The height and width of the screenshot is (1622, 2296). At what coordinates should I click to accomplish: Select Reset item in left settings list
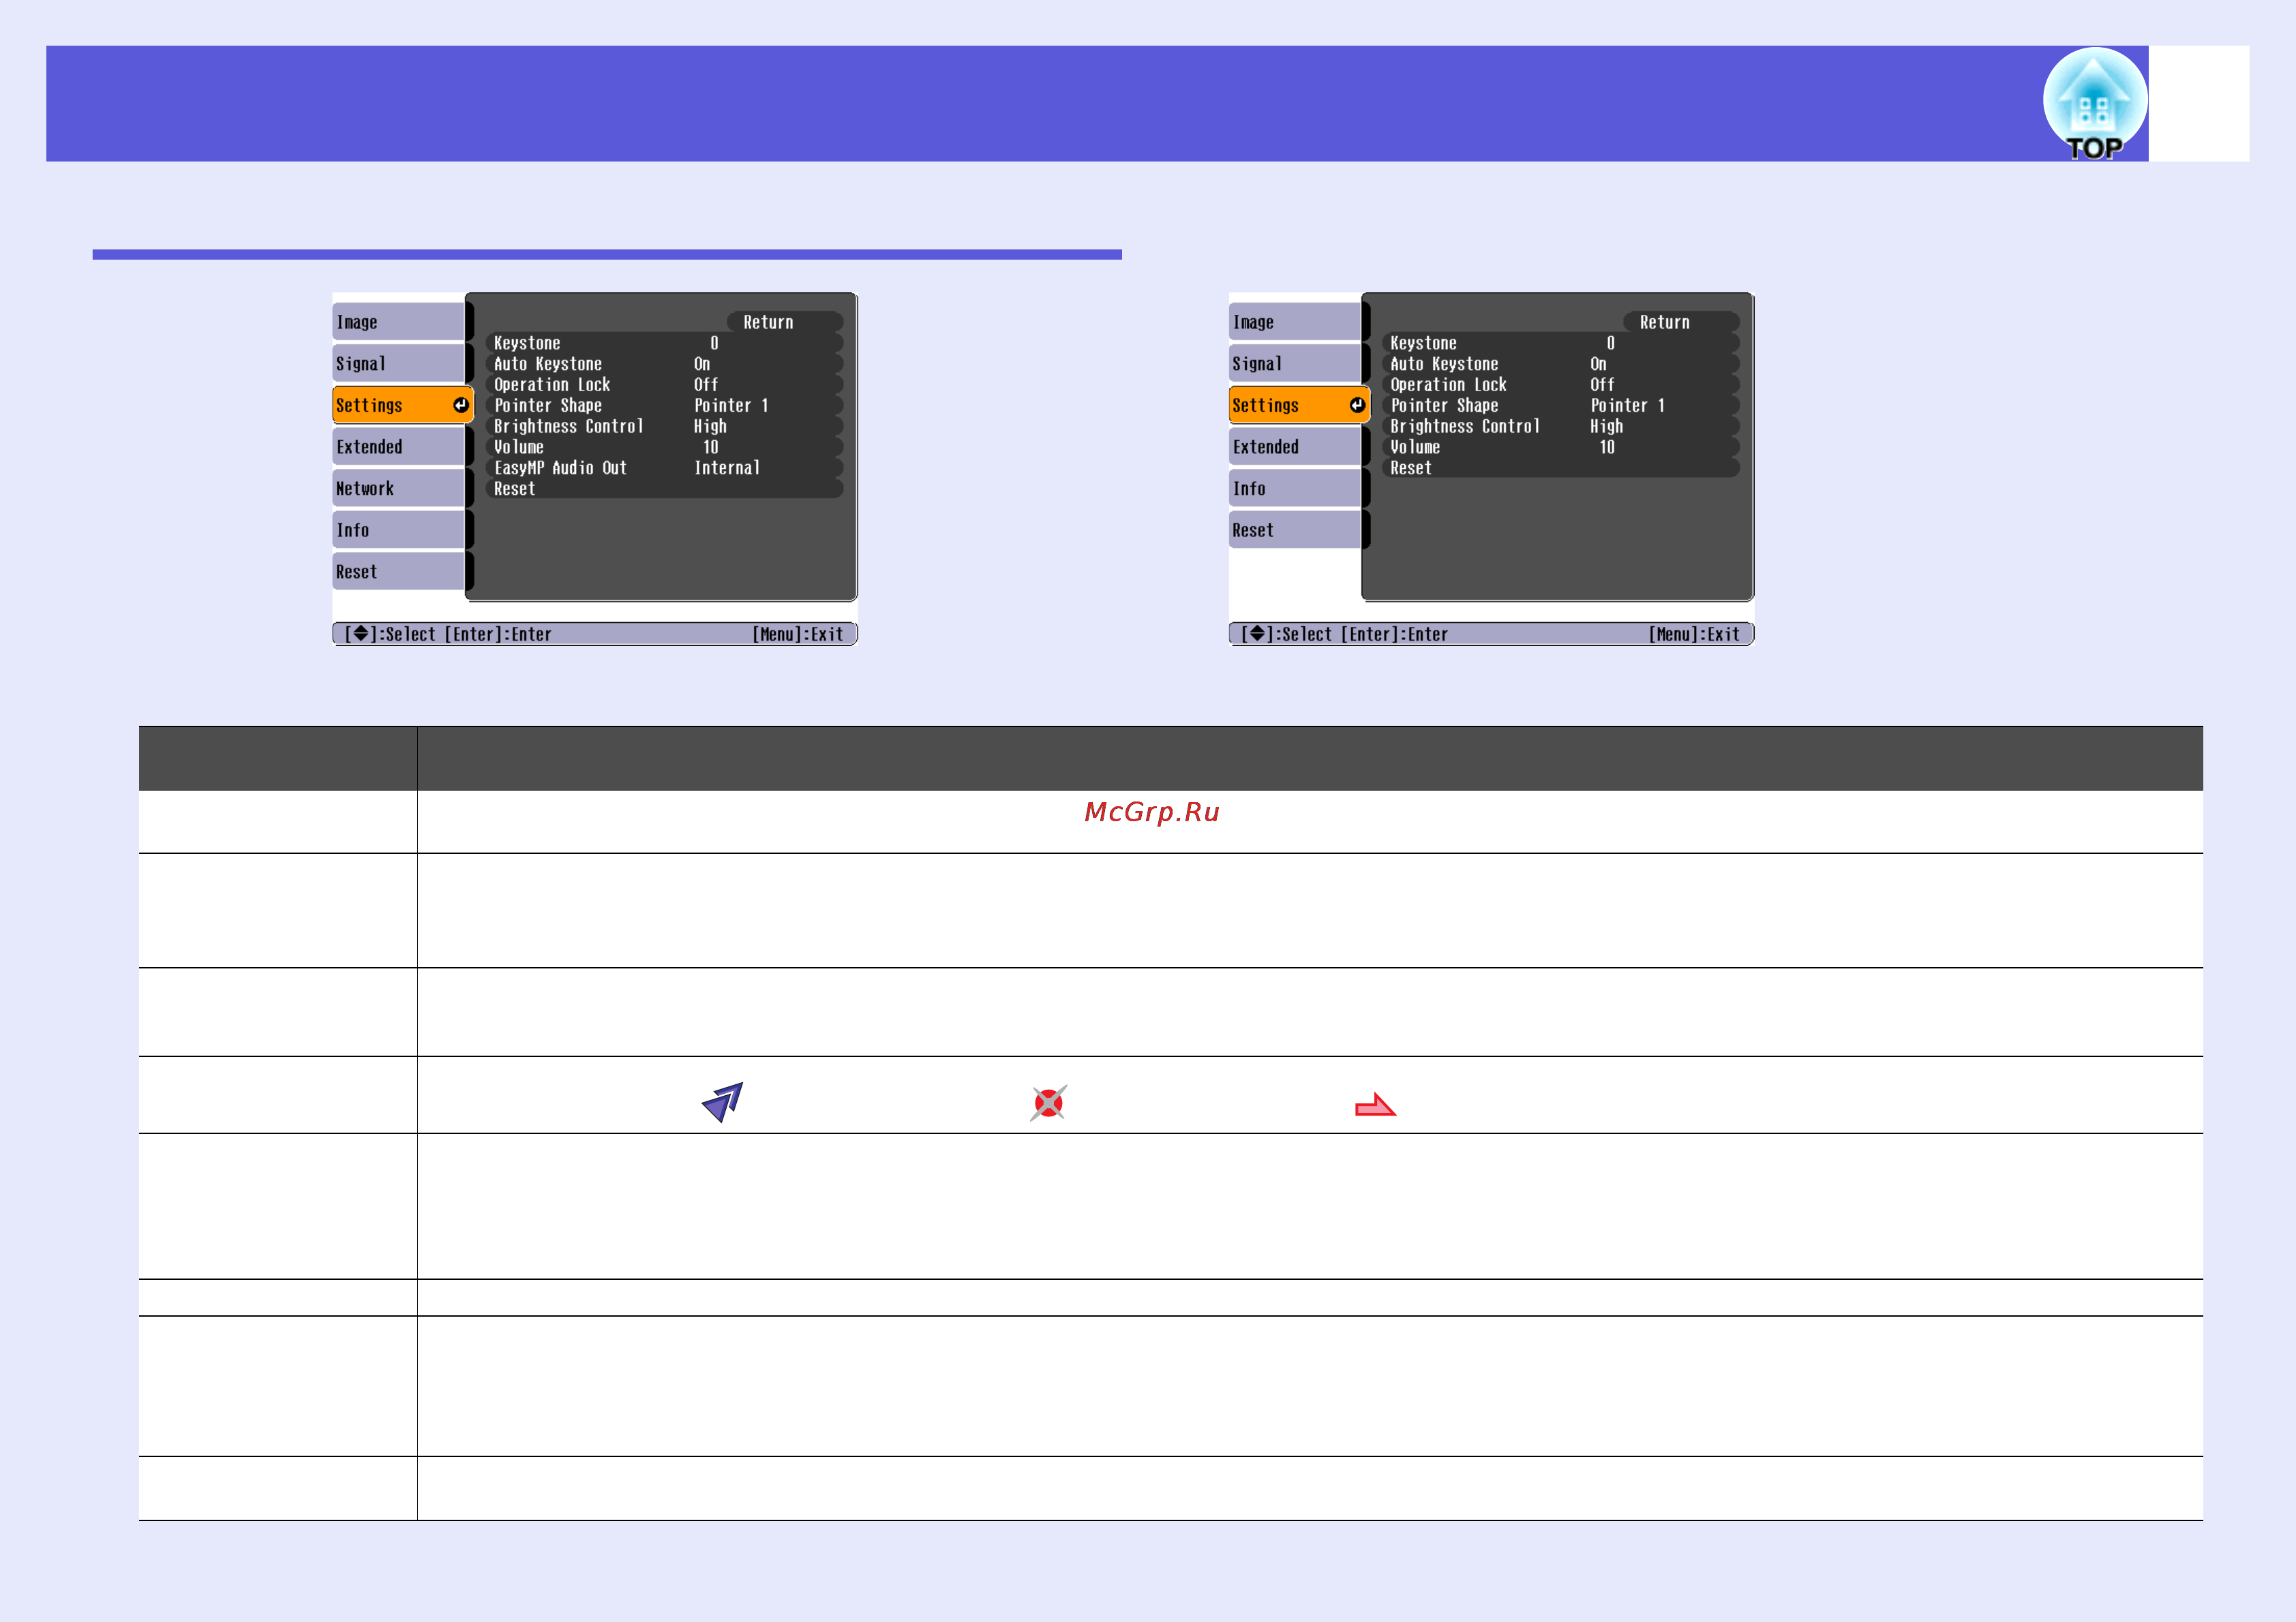pos(664,489)
